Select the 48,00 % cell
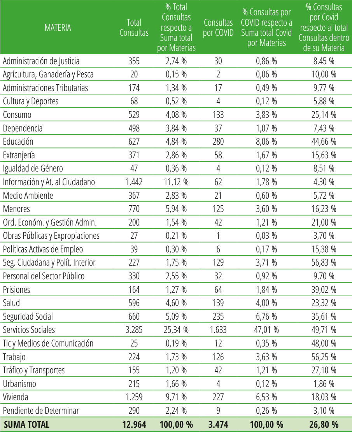The image size is (352, 432). pyautogui.click(x=324, y=343)
